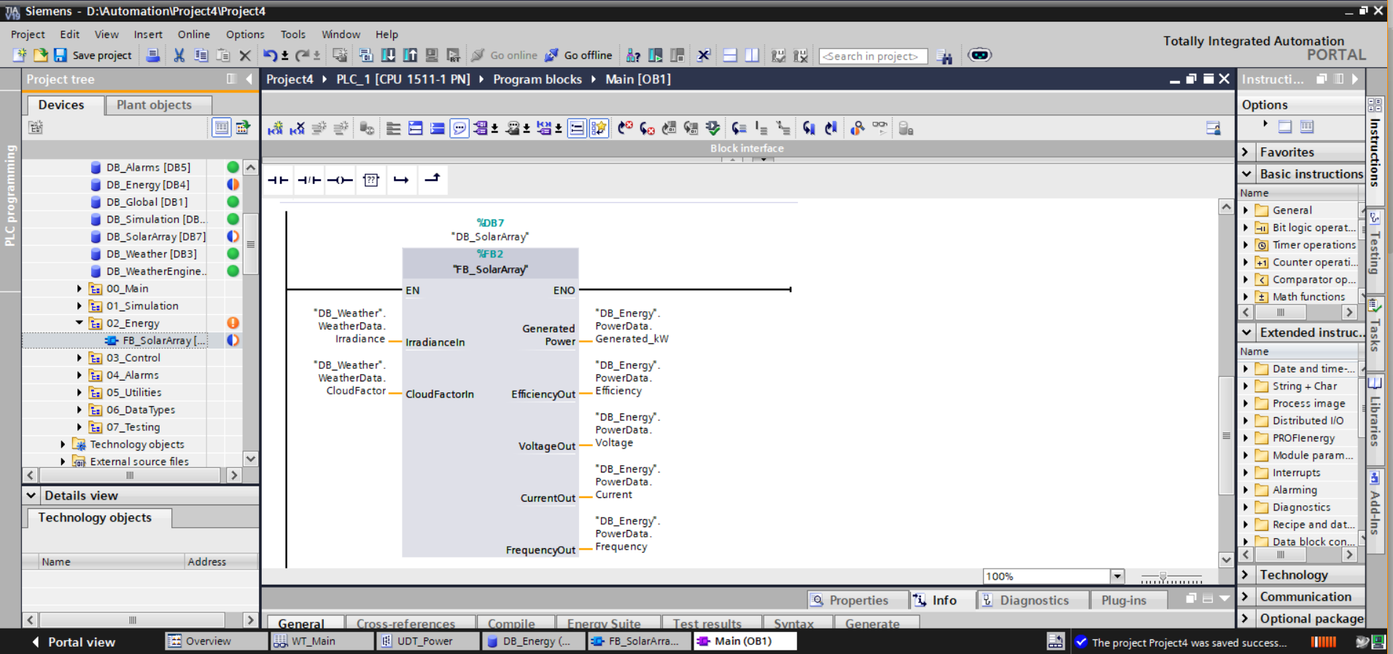The width and height of the screenshot is (1393, 654).
Task: Toggle favorites display in the editor
Action: tap(599, 128)
